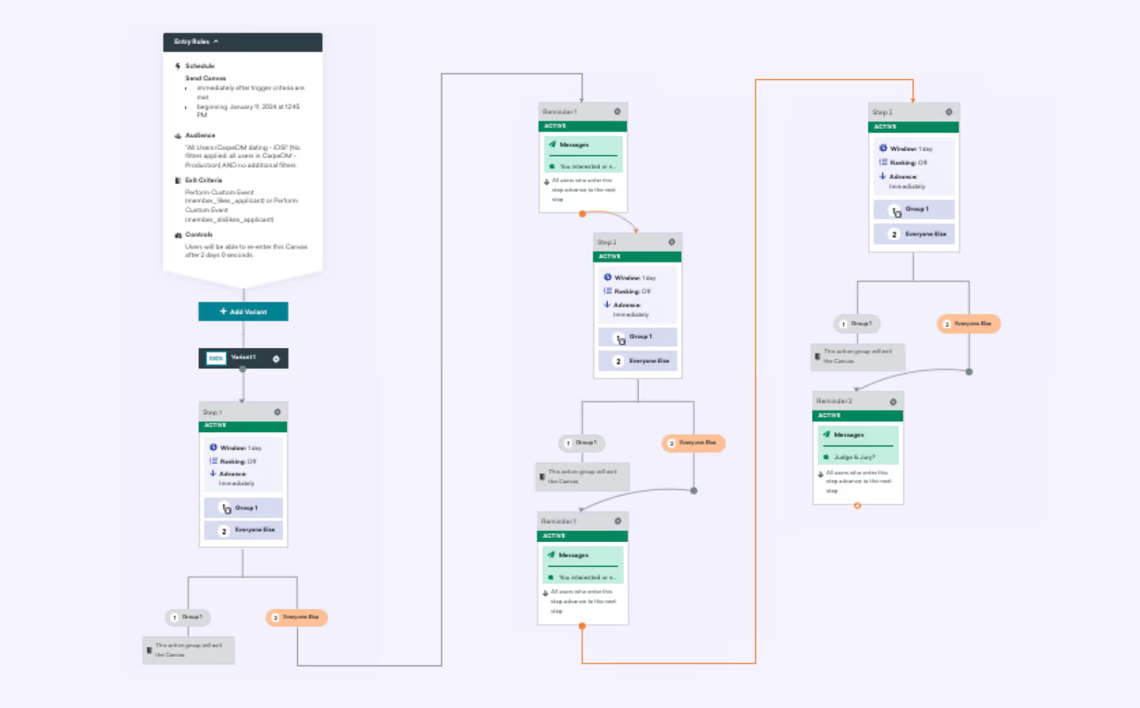Click the Messages plane icon in Reminder 1 following Step 2
This screenshot has width=1140, height=708.
pyautogui.click(x=551, y=554)
